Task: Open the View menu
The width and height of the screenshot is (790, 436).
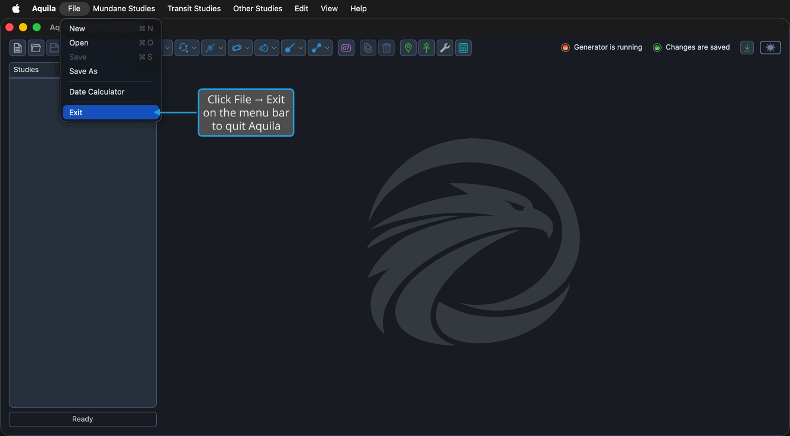Action: pyautogui.click(x=329, y=8)
